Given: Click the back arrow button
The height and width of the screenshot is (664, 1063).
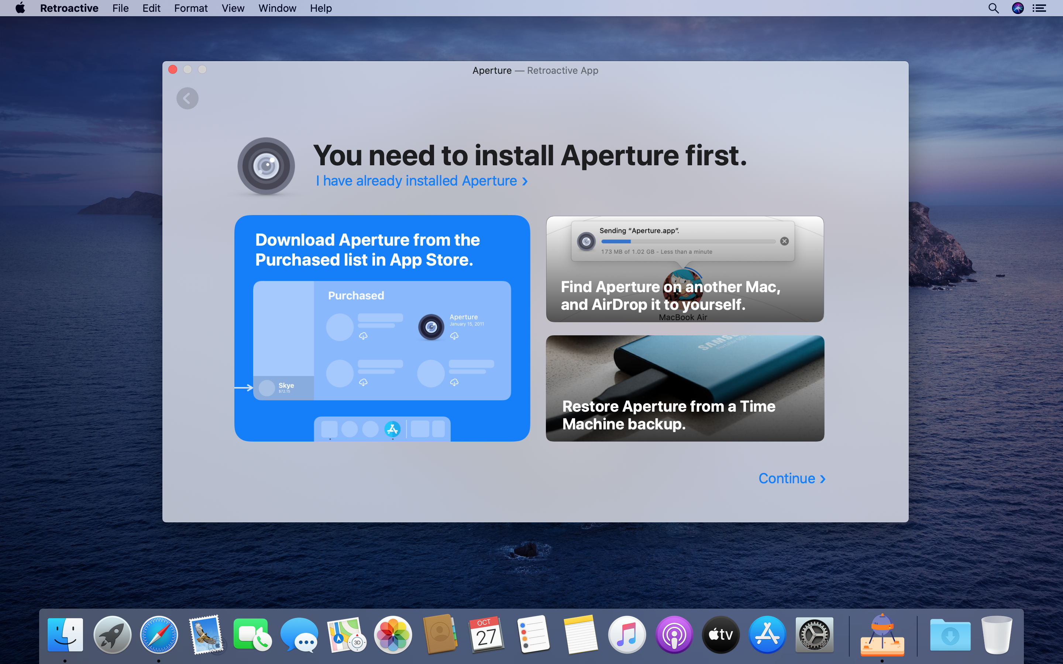Looking at the screenshot, I should [x=187, y=98].
